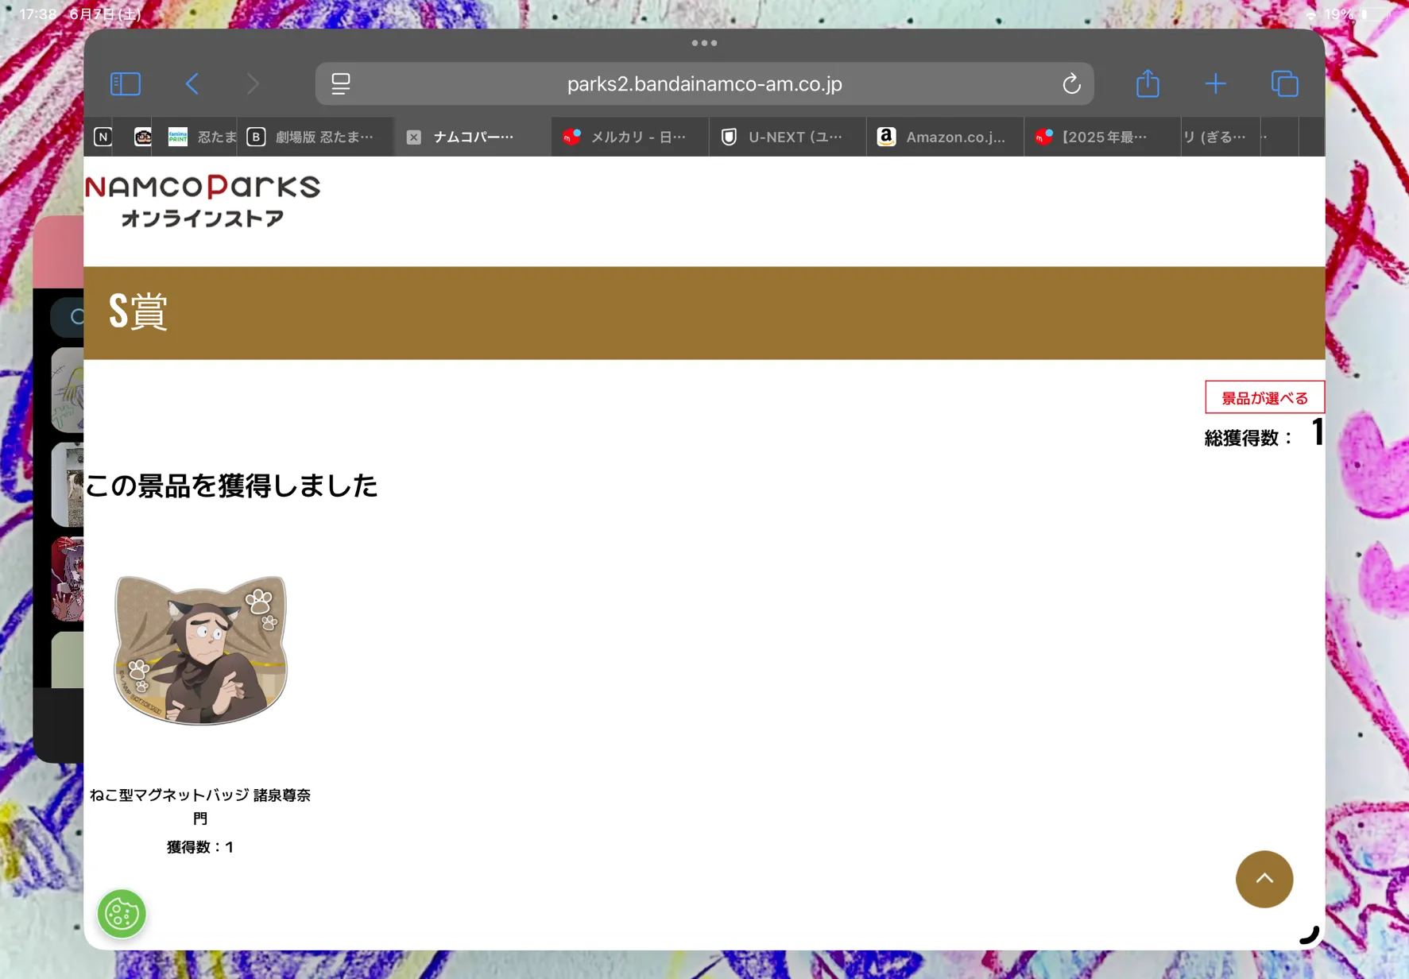1409x979 pixels.
Task: Click the この景品を獲得しました heading
Action: tap(231, 485)
